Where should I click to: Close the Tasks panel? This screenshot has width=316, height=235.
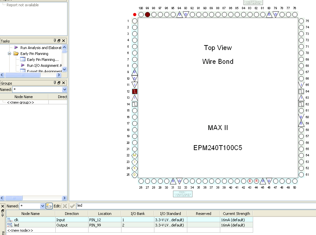point(64,41)
